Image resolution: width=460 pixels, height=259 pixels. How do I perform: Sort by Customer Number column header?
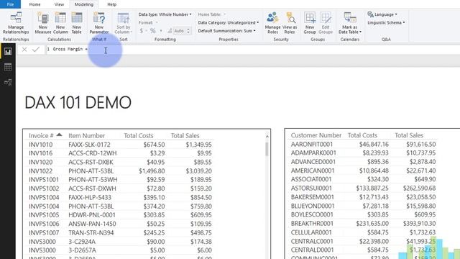316,135
